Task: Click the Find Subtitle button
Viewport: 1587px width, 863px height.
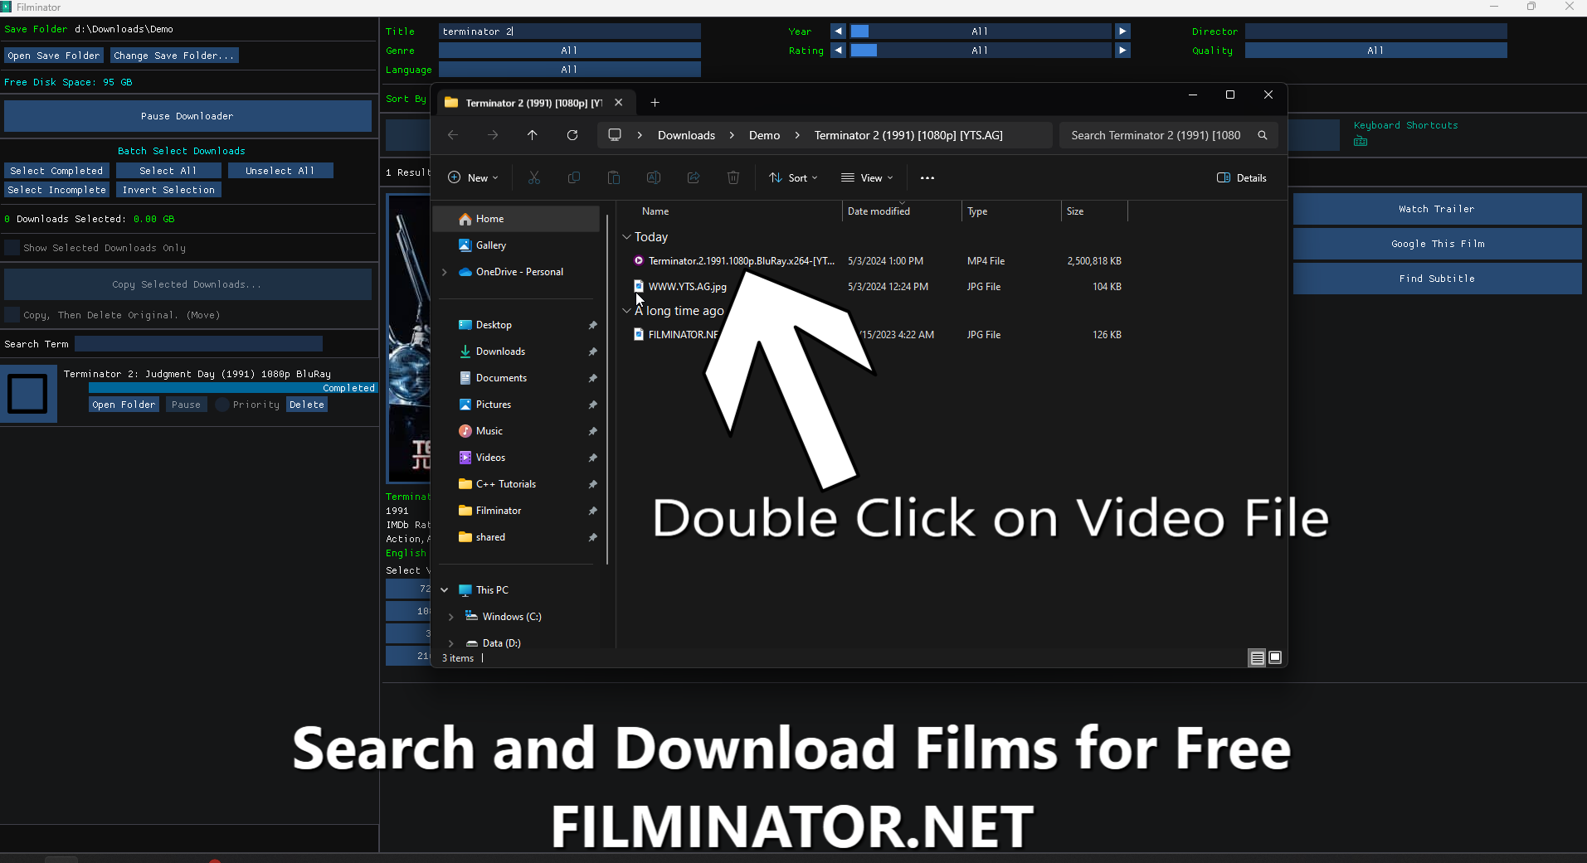Action: 1437,279
